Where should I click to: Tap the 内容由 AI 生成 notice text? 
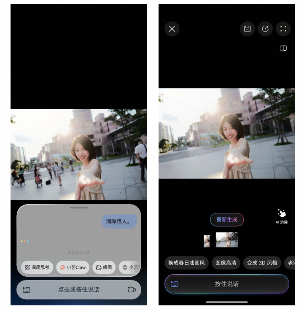[x=79, y=253]
